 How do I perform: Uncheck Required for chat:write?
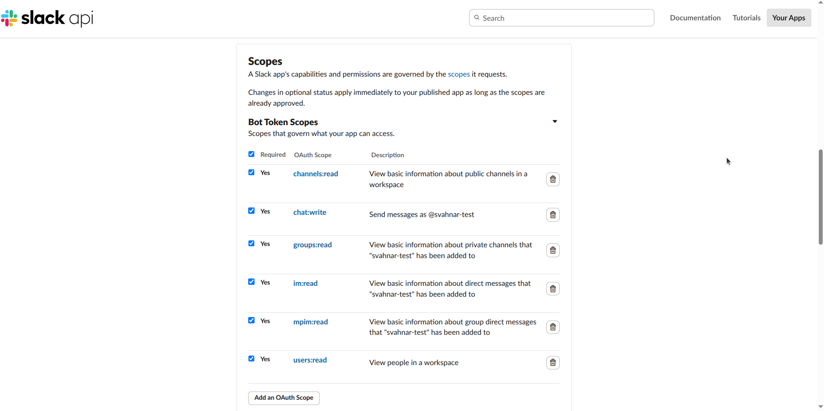tap(251, 211)
